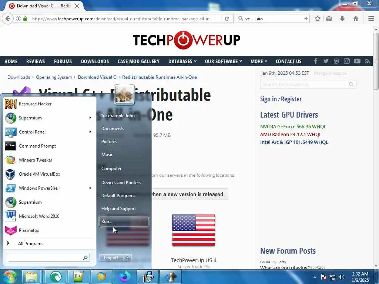Image resolution: width=379 pixels, height=284 pixels.
Task: Open the DATABASES dropdown menu
Action: (182, 61)
